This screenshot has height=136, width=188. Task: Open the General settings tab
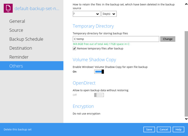(x=17, y=21)
